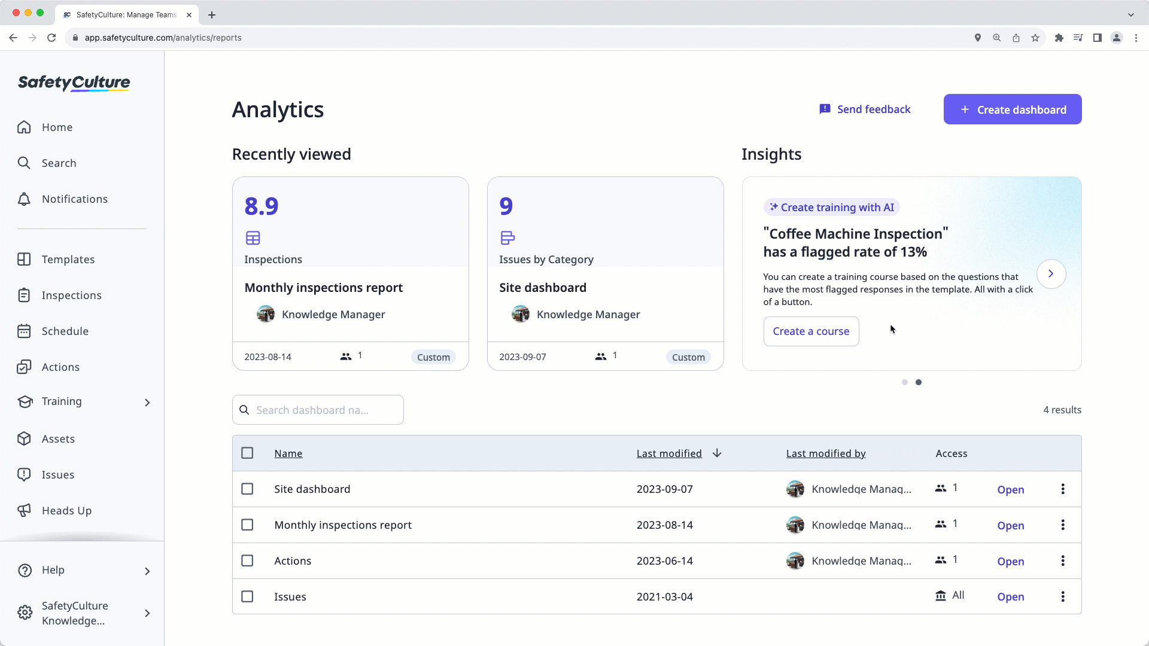The image size is (1149, 646).
Task: Open more options for Monthly inspections report row
Action: point(1063,525)
